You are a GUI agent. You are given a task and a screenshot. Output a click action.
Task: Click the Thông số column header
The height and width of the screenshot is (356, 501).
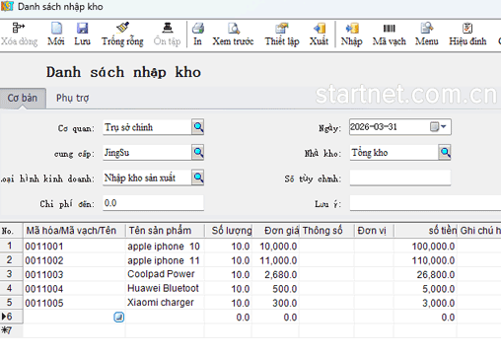[326, 231]
